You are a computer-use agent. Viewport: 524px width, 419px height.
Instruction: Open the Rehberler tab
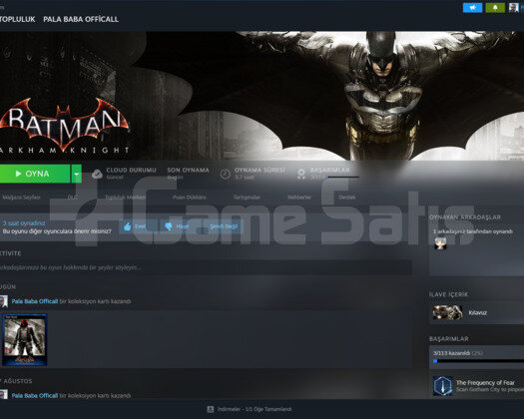coord(299,198)
